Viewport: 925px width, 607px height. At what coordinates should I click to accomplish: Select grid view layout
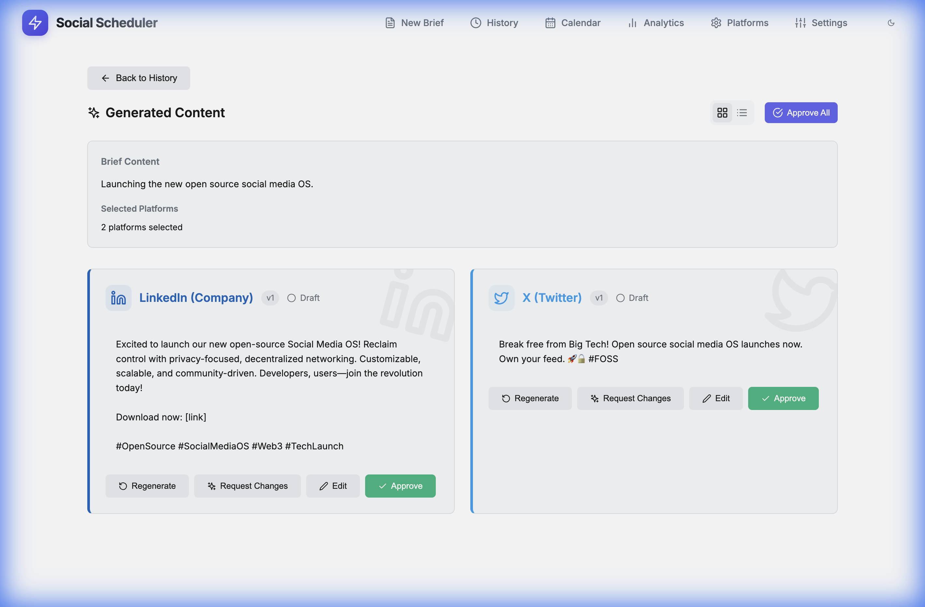[722, 113]
